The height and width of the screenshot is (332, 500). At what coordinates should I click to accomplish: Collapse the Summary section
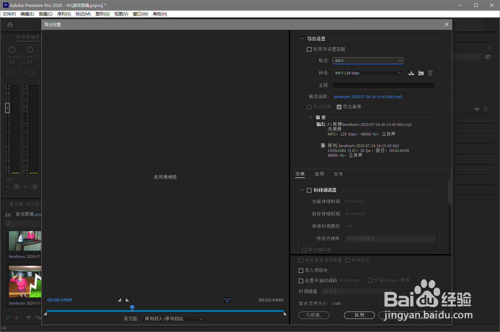(311, 117)
